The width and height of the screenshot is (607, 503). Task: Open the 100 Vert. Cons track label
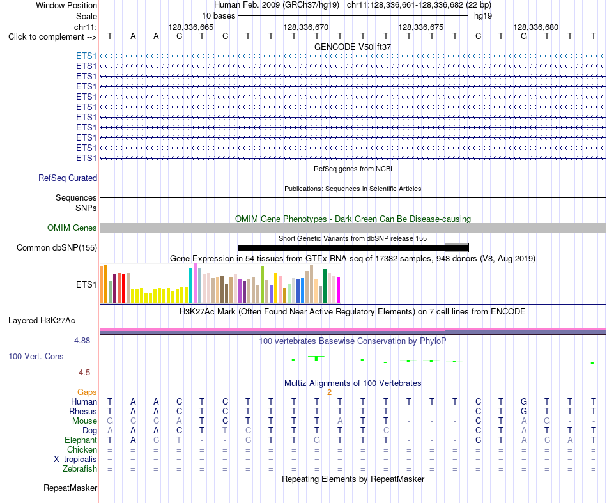coord(36,356)
